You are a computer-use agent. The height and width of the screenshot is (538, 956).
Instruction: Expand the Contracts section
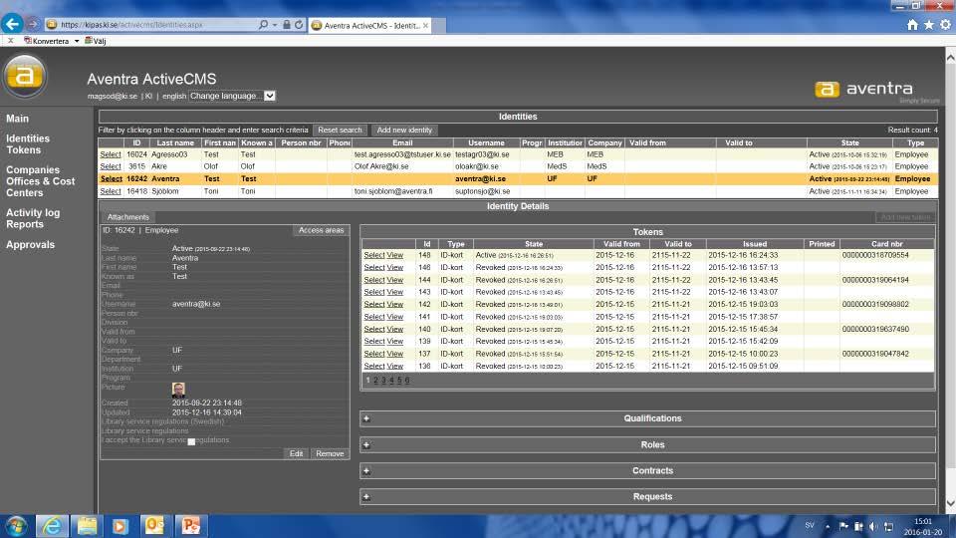click(x=366, y=471)
